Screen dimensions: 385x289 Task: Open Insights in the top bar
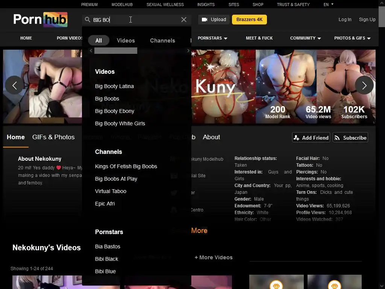click(x=206, y=5)
